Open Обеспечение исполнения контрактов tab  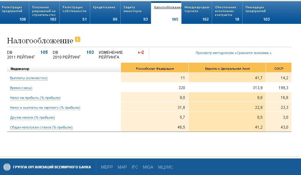pyautogui.click(x=227, y=13)
